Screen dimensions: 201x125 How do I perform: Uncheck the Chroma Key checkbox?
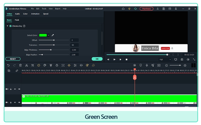click(x=11, y=26)
